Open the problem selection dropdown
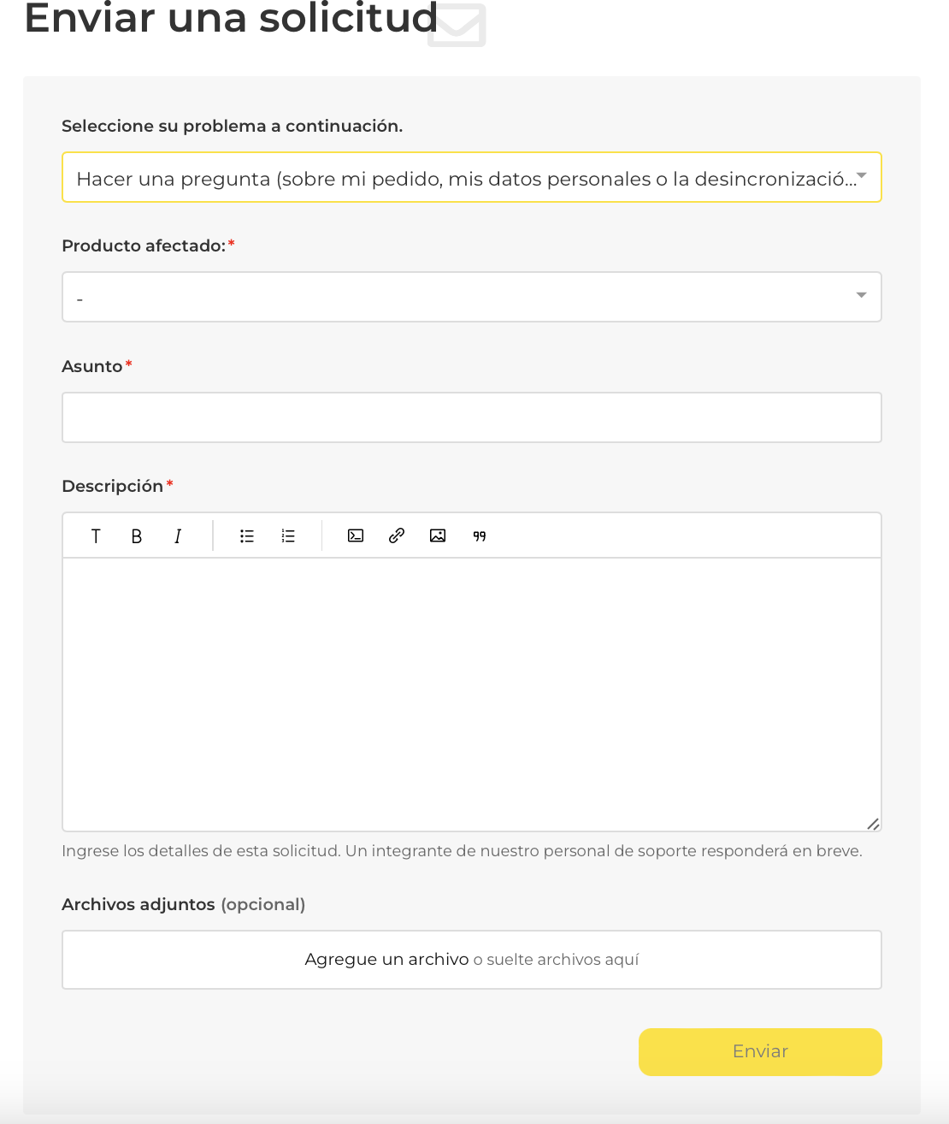The height and width of the screenshot is (1124, 949). tap(471, 178)
